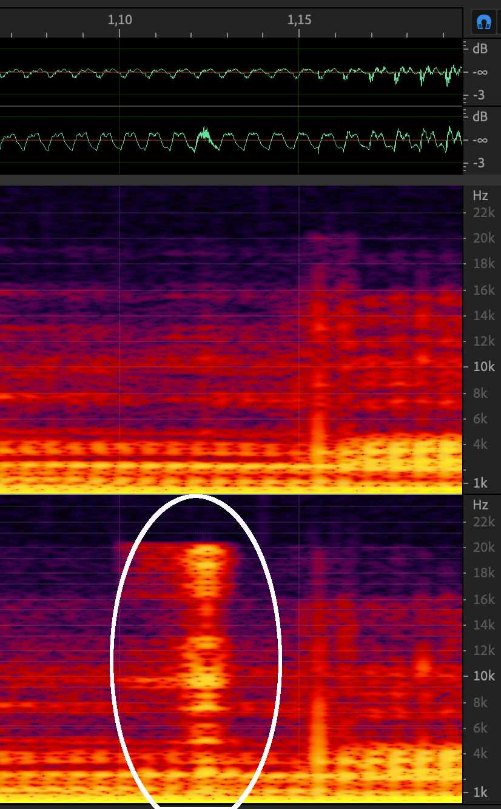501x809 pixels.
Task: Toggle the blue snapping magnet icon
Action: pyautogui.click(x=483, y=23)
